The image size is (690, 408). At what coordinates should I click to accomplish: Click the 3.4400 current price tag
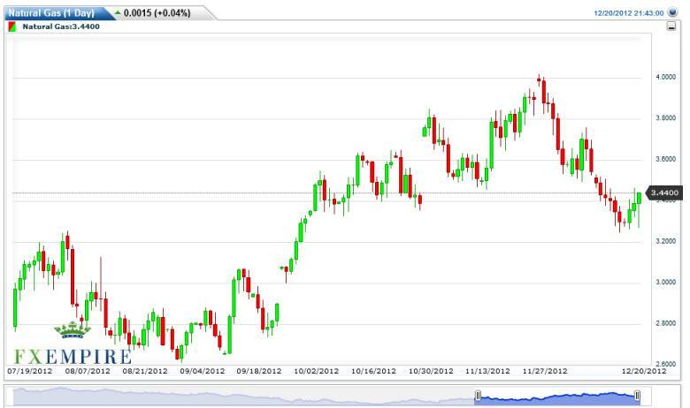(x=663, y=193)
